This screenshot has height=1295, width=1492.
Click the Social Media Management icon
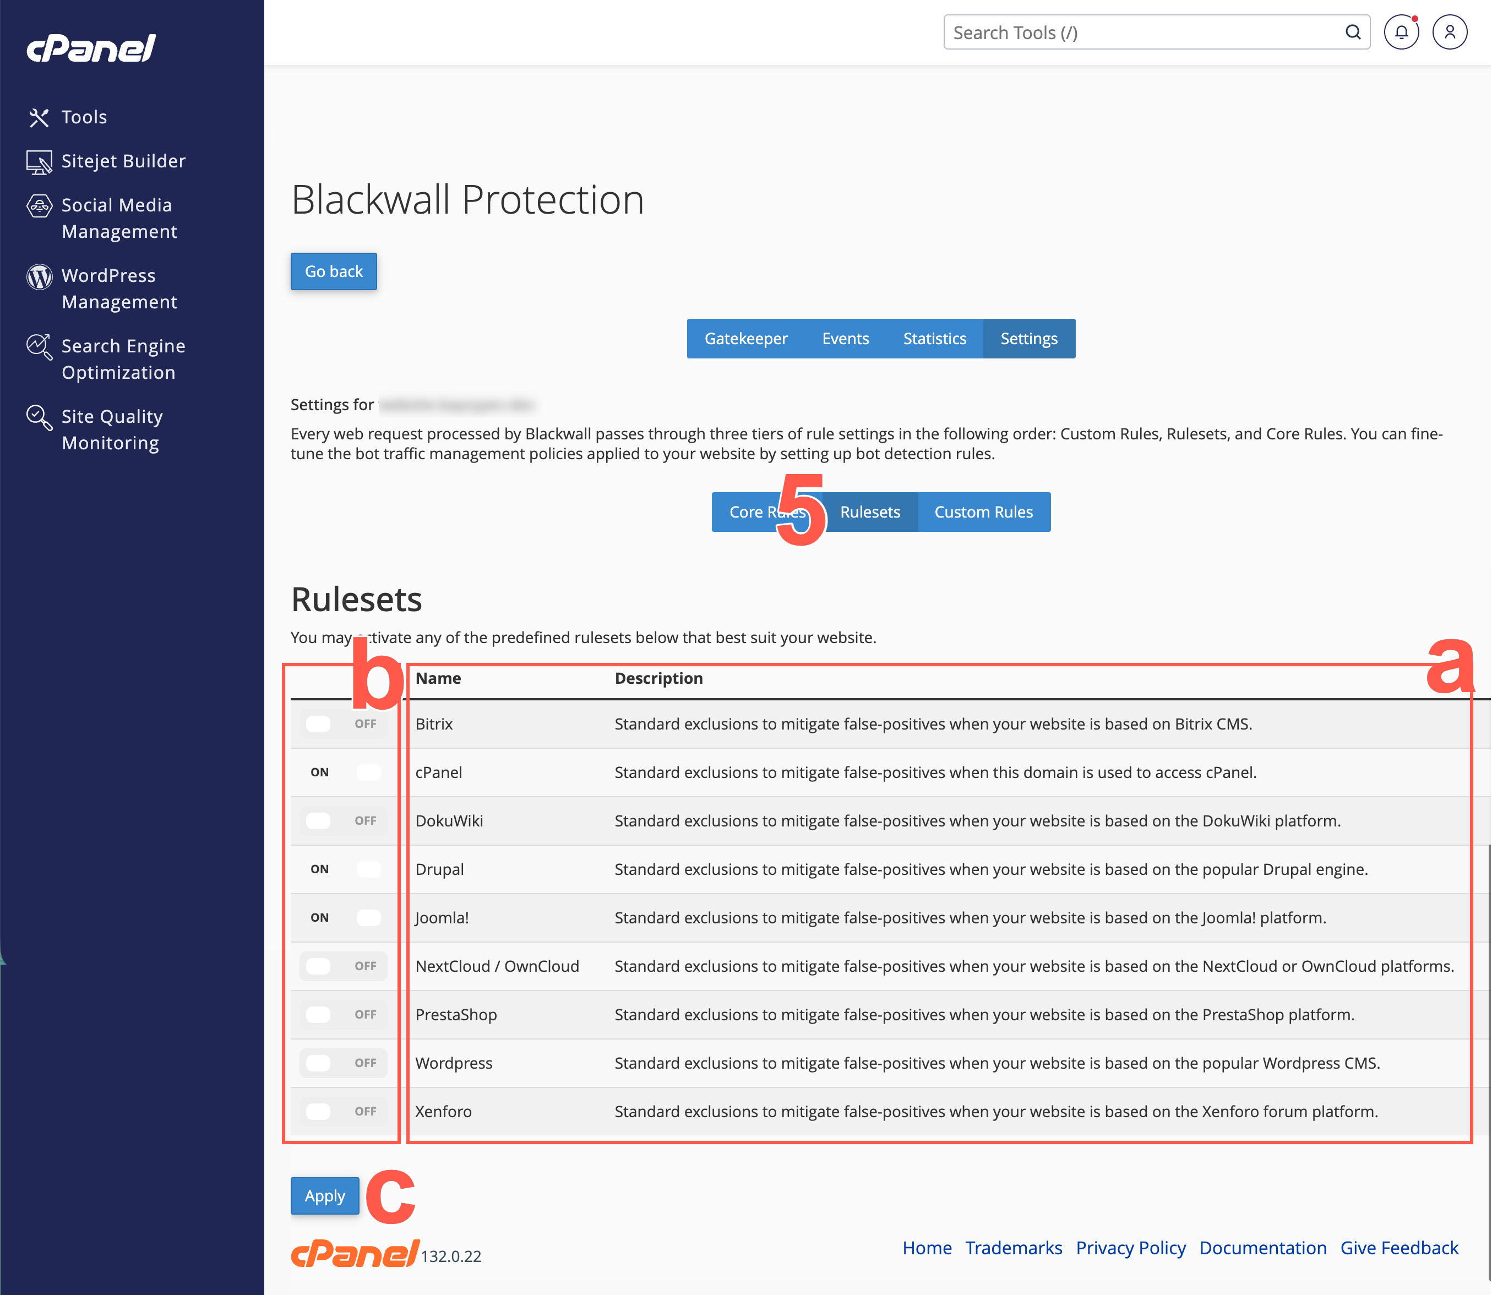pyautogui.click(x=39, y=206)
